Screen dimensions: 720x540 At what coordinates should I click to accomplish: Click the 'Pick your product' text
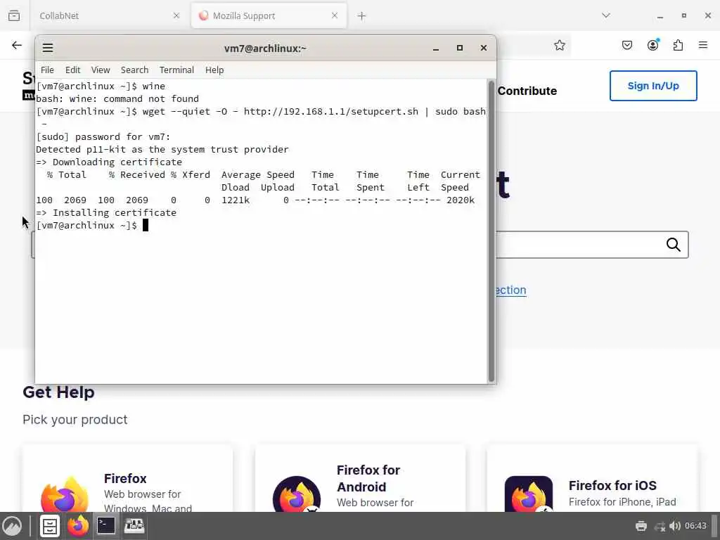(75, 420)
